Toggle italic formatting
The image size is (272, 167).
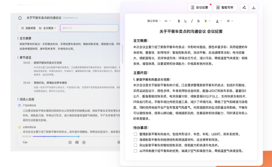[x=192, y=21]
